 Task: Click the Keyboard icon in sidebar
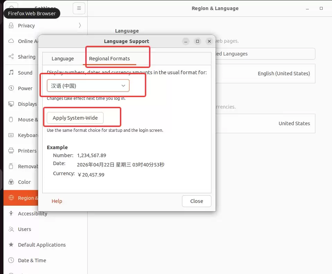pos(11,135)
